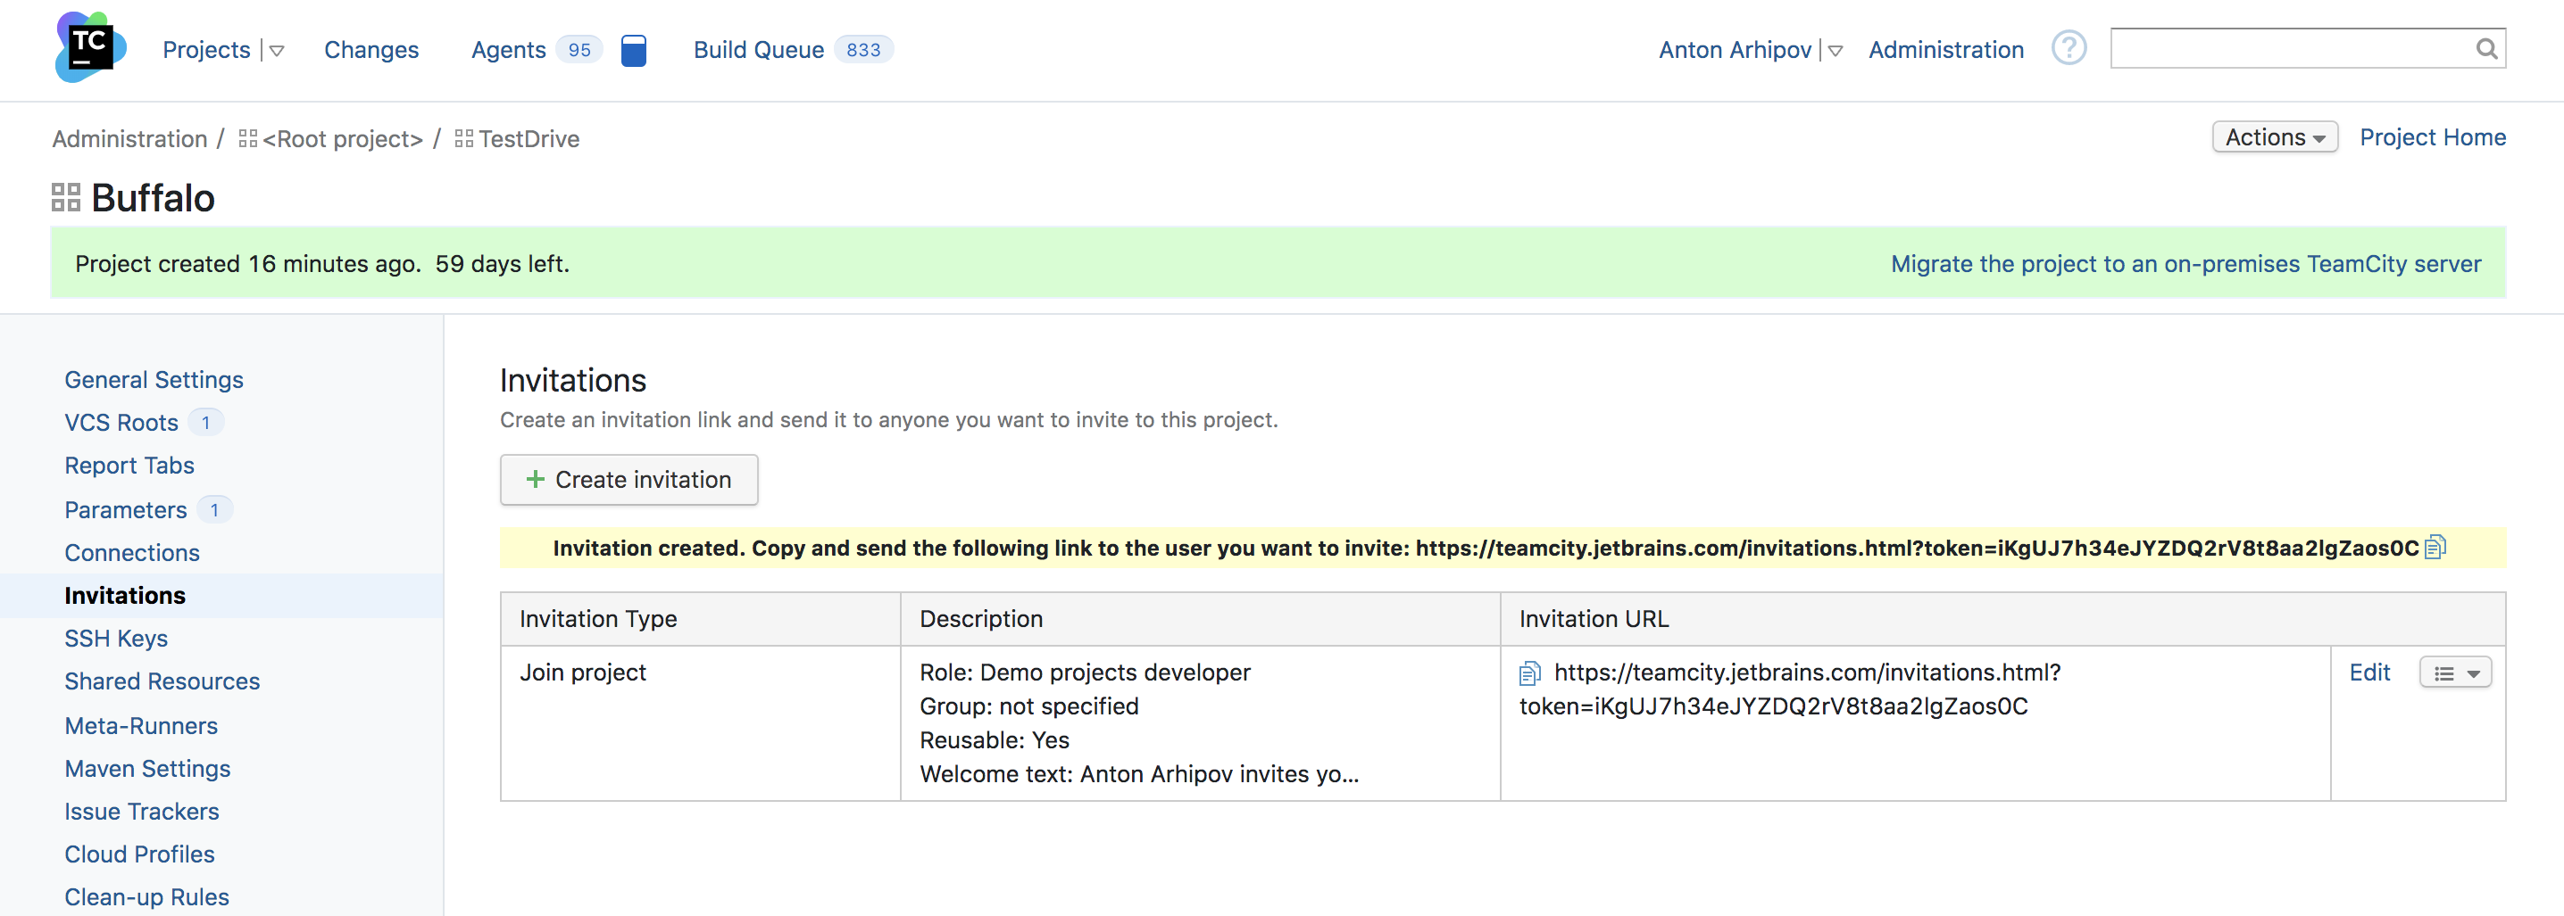The image size is (2564, 916).
Task: Click the TestDrive project grid icon
Action: point(464,139)
